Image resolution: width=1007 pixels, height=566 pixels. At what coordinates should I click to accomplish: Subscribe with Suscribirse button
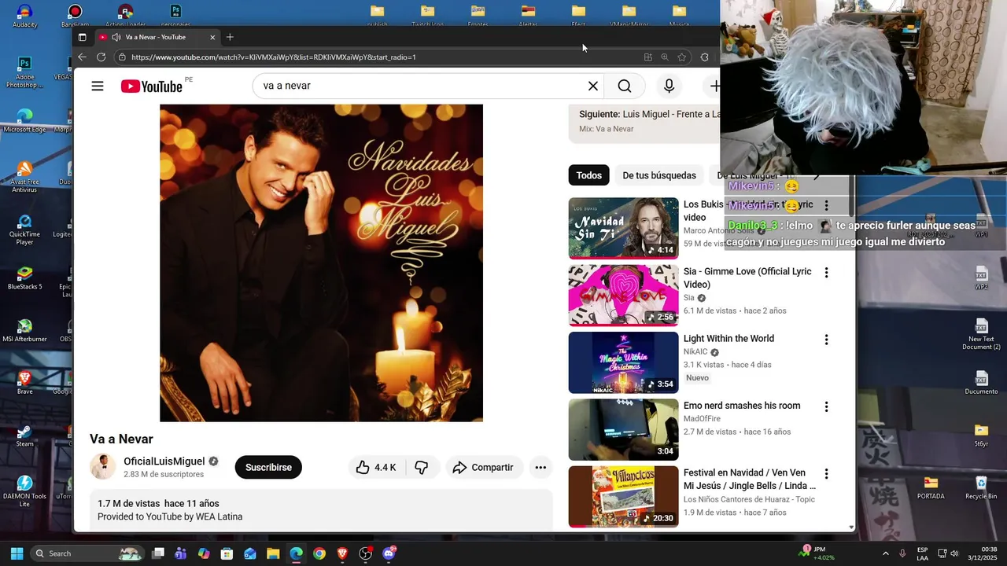(x=268, y=468)
